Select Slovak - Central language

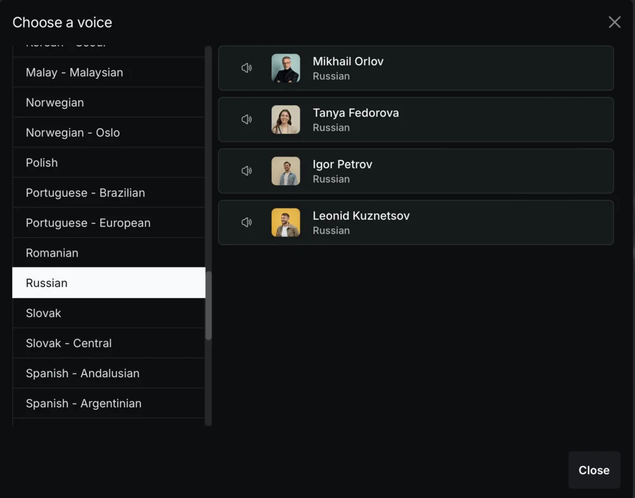(69, 343)
